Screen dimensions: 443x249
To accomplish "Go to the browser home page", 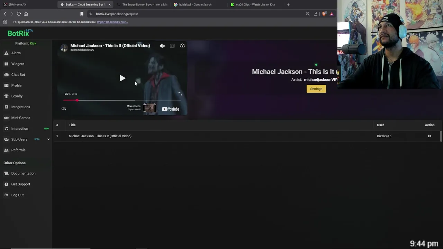I will [x=26, y=14].
